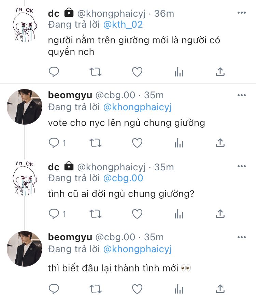Open beomgyu's profile photo on first reply
The image size is (256, 298).
click(x=25, y=107)
